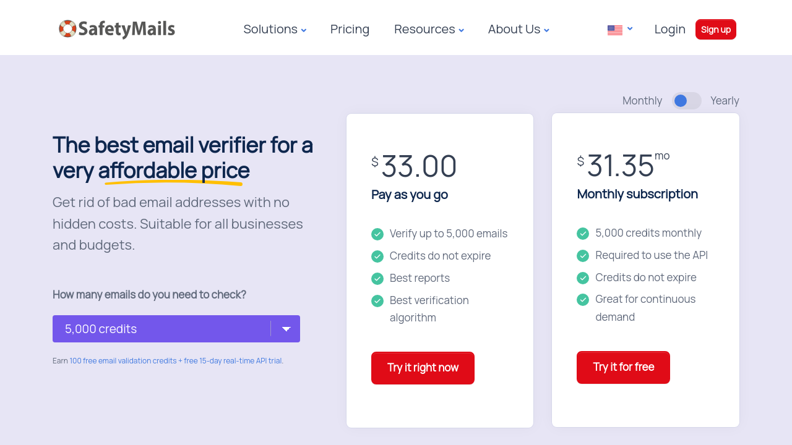Viewport: 792px width, 445px height.
Task: Open the 5,000 credits dropdown
Action: click(176, 329)
